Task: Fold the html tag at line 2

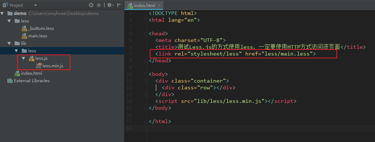Action: coord(146,20)
